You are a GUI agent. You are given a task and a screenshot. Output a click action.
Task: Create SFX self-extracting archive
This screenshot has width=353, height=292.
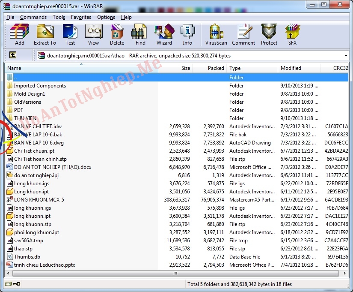[x=292, y=34]
